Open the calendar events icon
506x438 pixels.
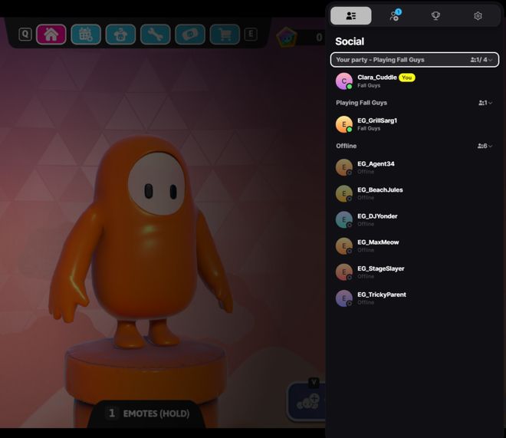(x=86, y=35)
